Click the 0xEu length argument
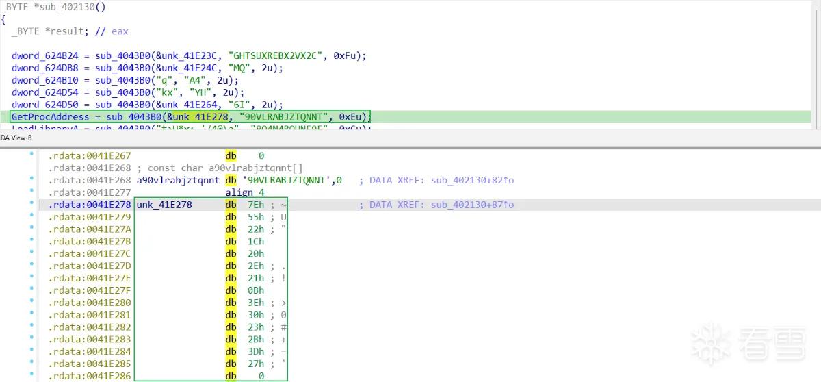 click(x=350, y=118)
